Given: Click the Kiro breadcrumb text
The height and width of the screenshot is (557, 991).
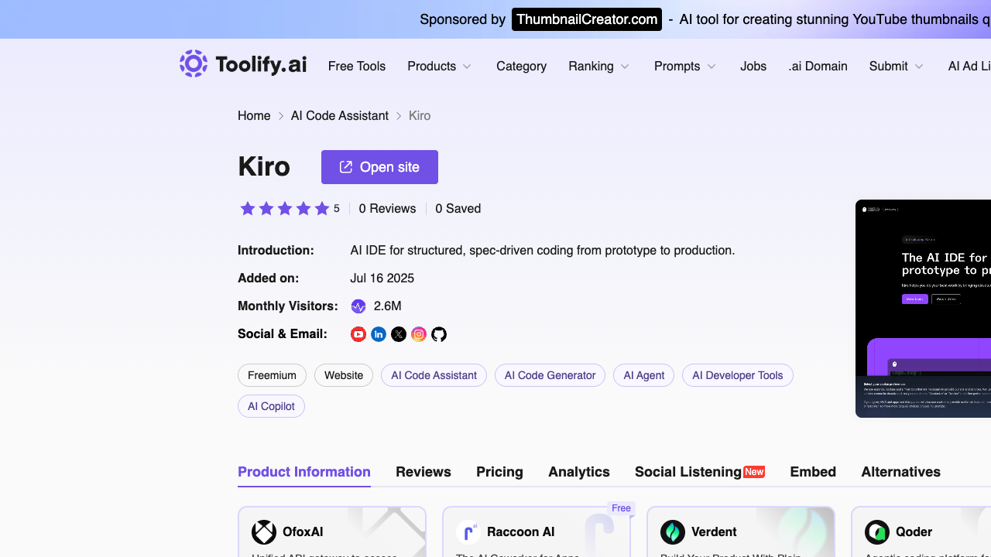Looking at the screenshot, I should coord(420,116).
